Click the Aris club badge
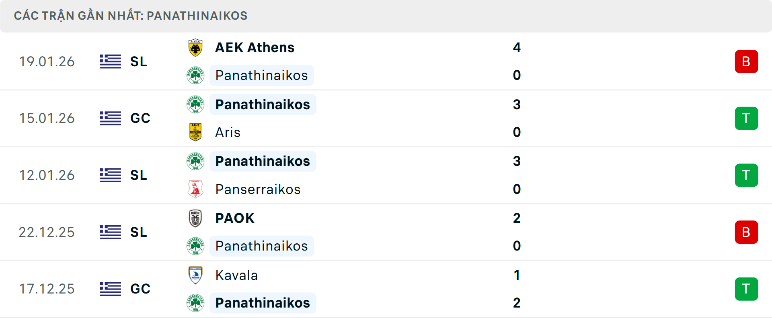The height and width of the screenshot is (318, 772). point(195,132)
